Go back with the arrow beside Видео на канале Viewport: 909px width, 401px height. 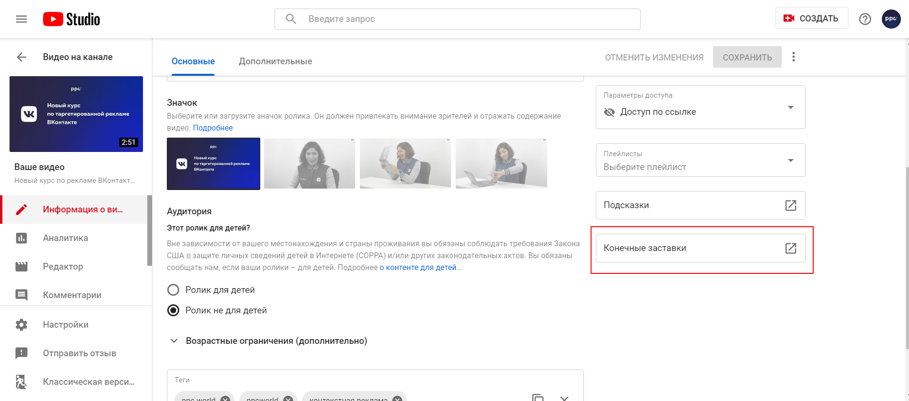[21, 57]
